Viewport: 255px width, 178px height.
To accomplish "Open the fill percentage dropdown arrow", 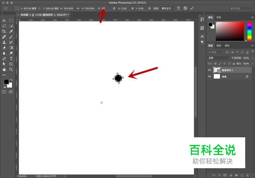I will click(253, 63).
